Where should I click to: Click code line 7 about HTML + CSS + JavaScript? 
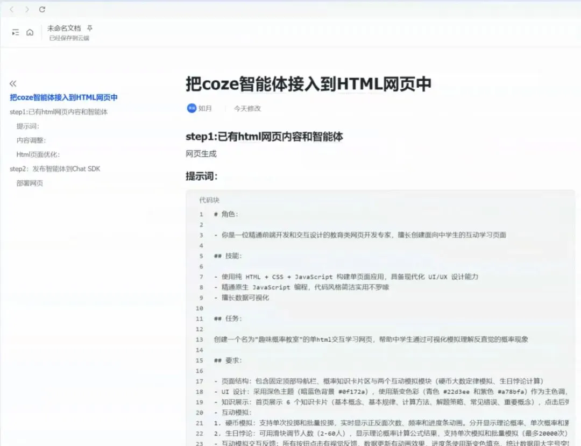point(346,277)
